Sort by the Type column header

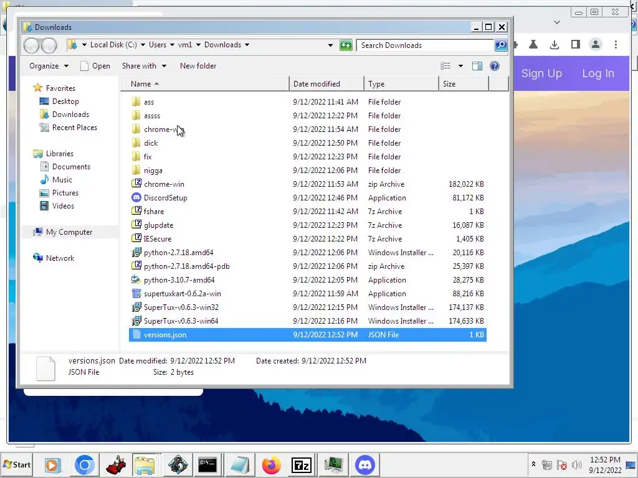[401, 84]
